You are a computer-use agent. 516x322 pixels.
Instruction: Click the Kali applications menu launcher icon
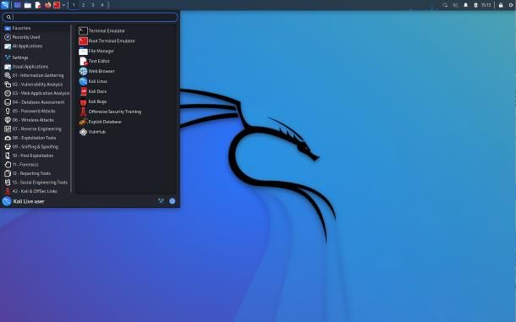click(5, 5)
